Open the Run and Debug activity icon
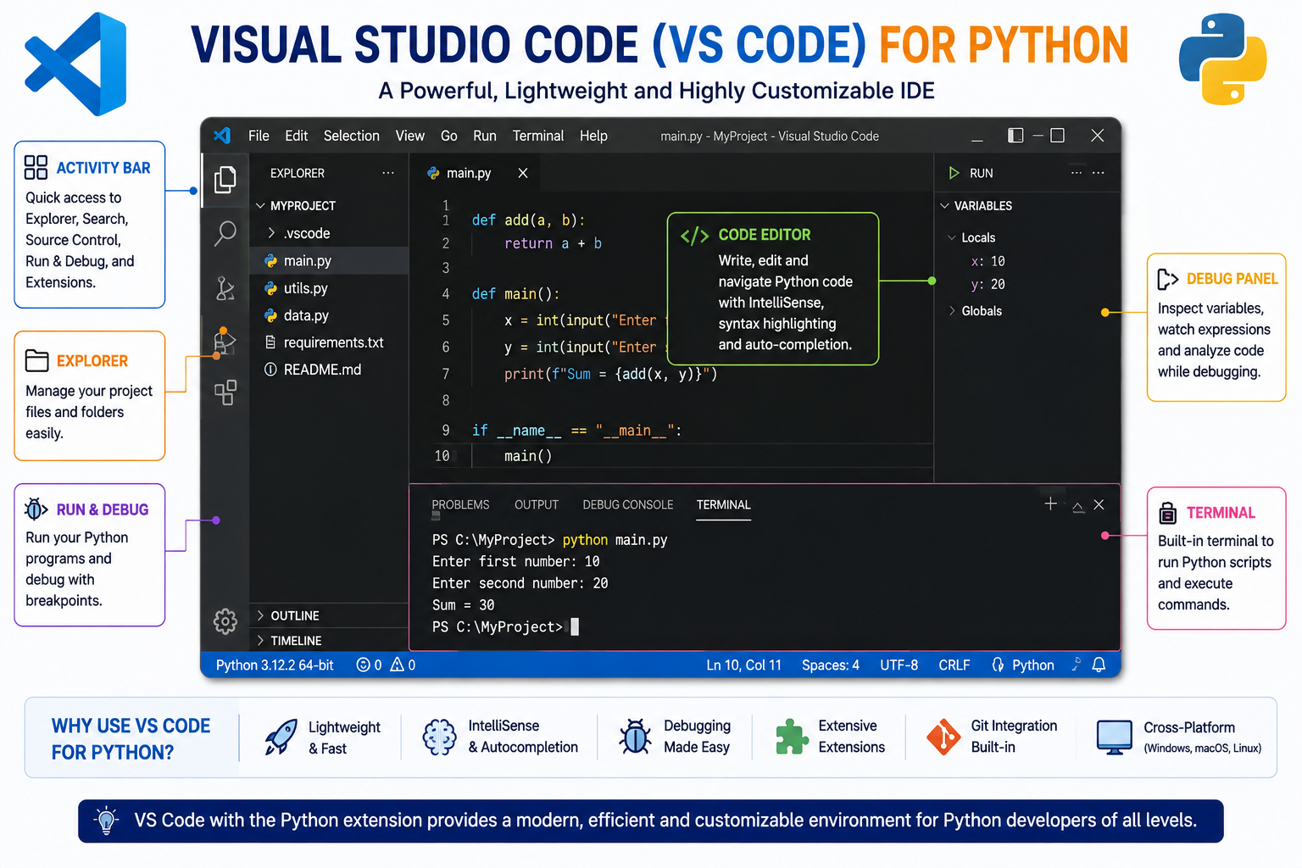Viewport: 1302px width, 868px height. pos(225,341)
